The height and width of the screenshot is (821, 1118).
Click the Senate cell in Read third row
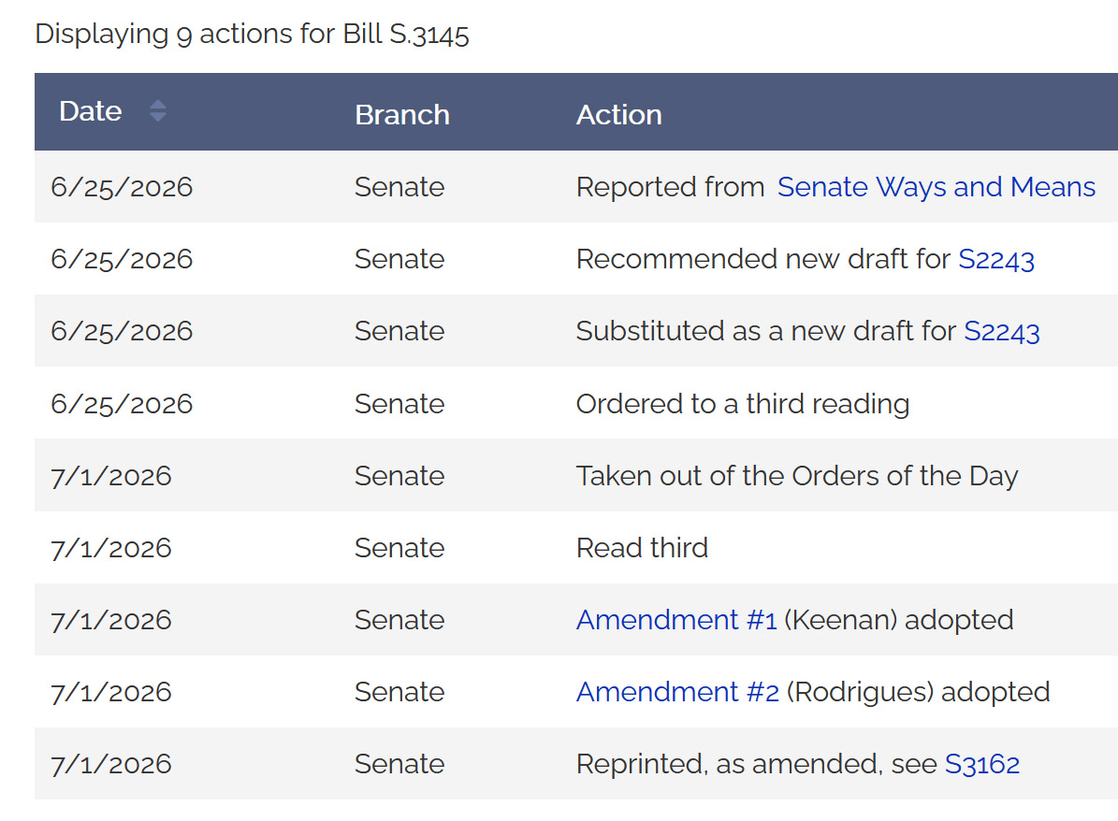[399, 548]
